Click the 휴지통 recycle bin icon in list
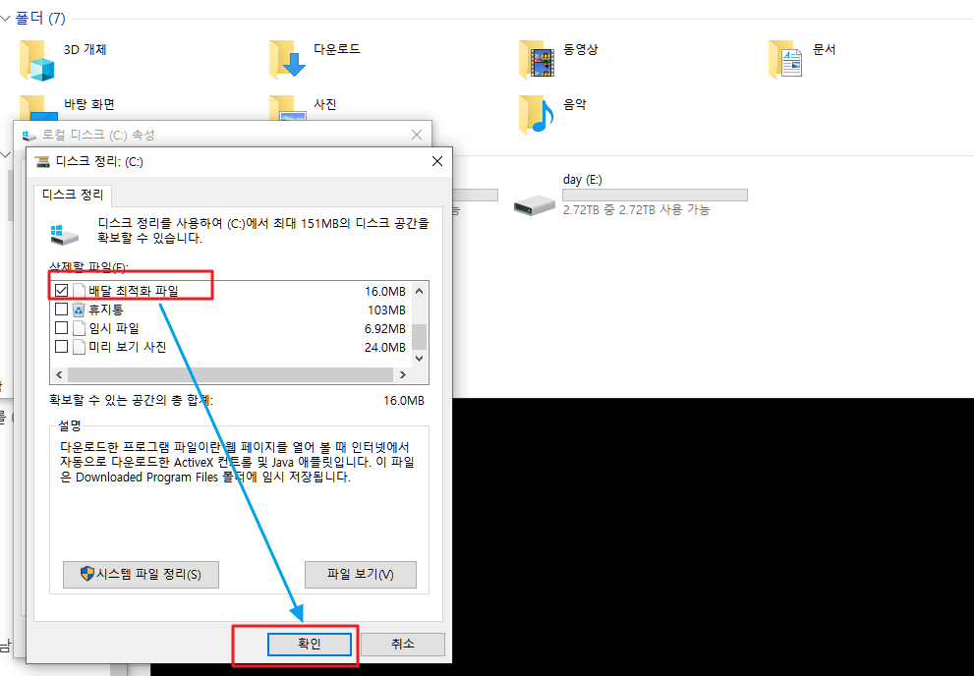The image size is (974, 676). [x=79, y=310]
